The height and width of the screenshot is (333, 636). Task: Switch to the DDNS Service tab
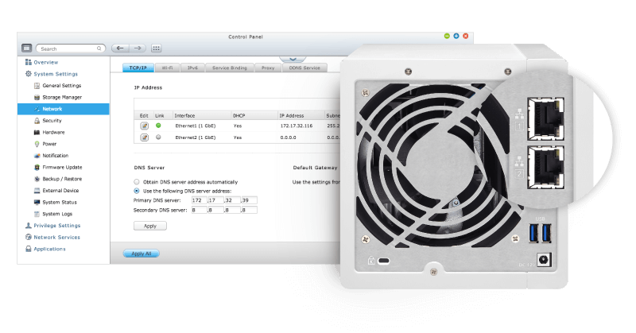click(x=304, y=68)
